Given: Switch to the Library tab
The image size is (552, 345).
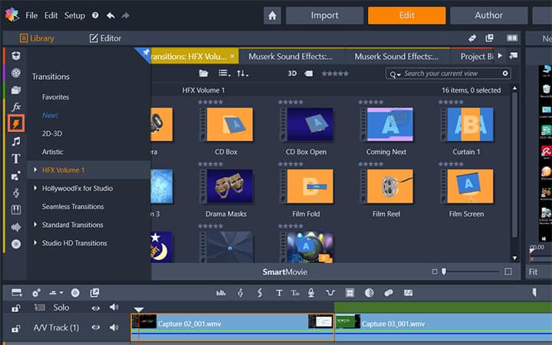Looking at the screenshot, I should pyautogui.click(x=37, y=38).
